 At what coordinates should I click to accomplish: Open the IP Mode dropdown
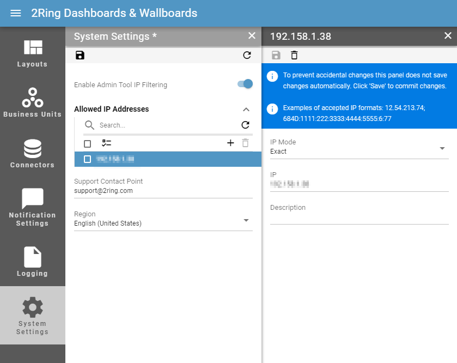click(x=359, y=151)
